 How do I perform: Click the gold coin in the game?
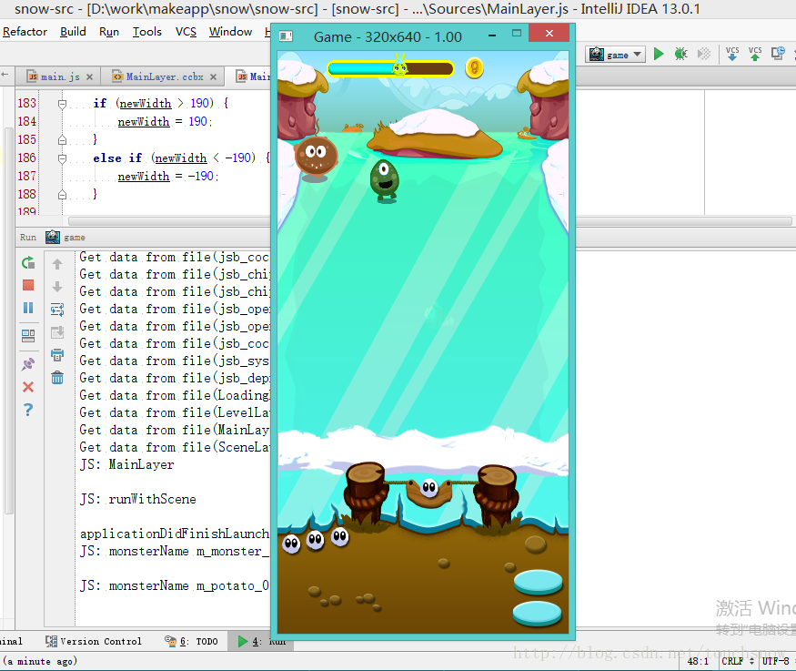pos(474,67)
